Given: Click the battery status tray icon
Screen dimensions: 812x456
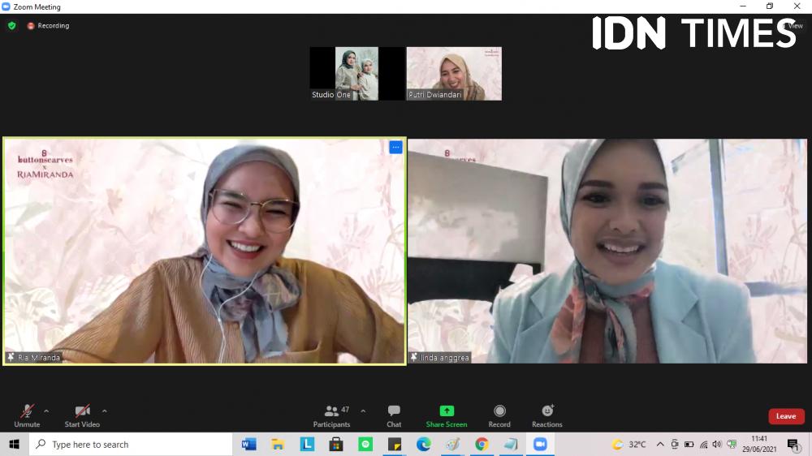Looking at the screenshot, I should pyautogui.click(x=689, y=445).
